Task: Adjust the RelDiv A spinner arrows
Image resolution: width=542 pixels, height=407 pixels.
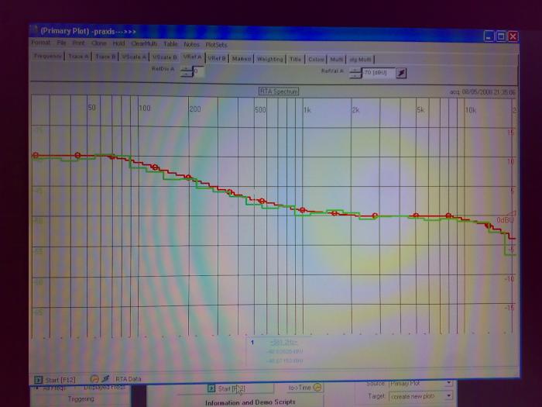Action: [186, 71]
